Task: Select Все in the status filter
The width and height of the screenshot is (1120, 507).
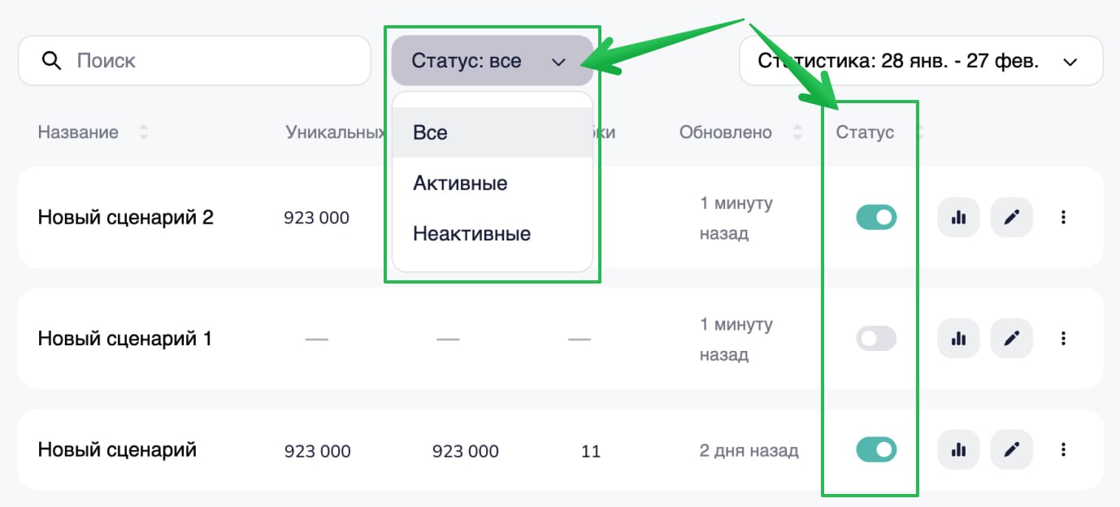Action: [492, 132]
